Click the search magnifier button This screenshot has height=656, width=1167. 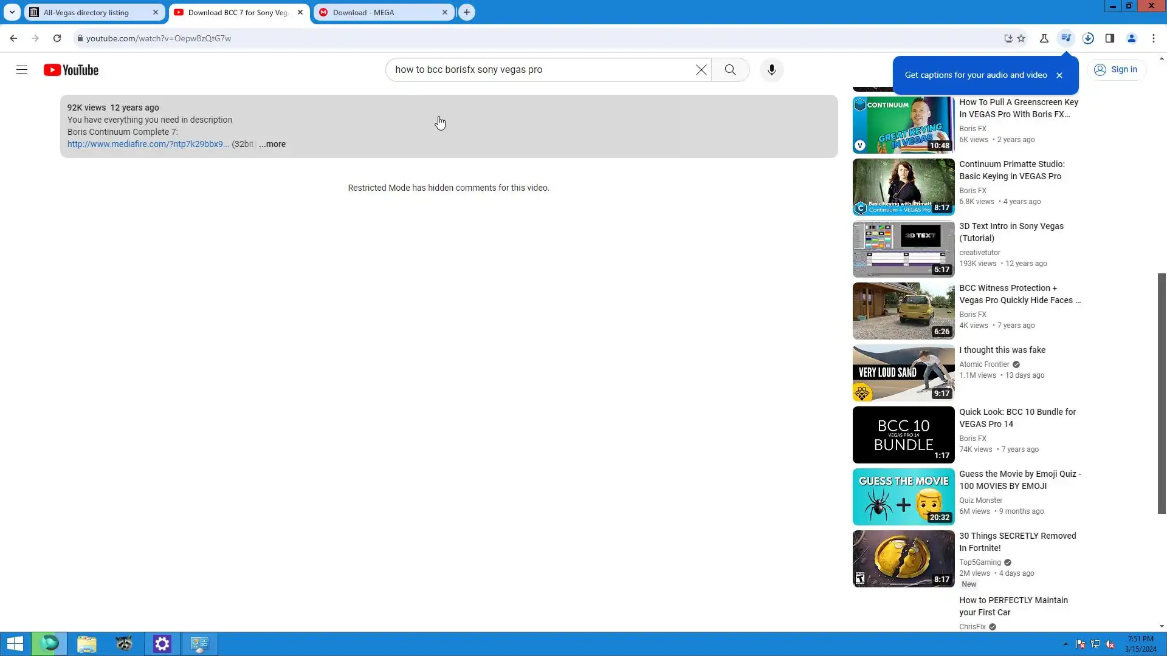coord(730,70)
